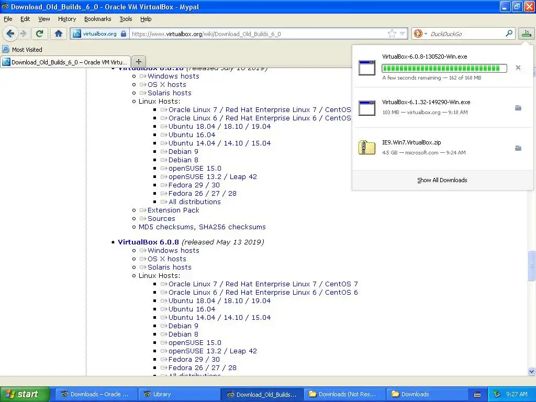This screenshot has width=536, height=402.
Task: Open containing folder for IE9.Win7.VirtualBox.zip
Action: (x=518, y=148)
